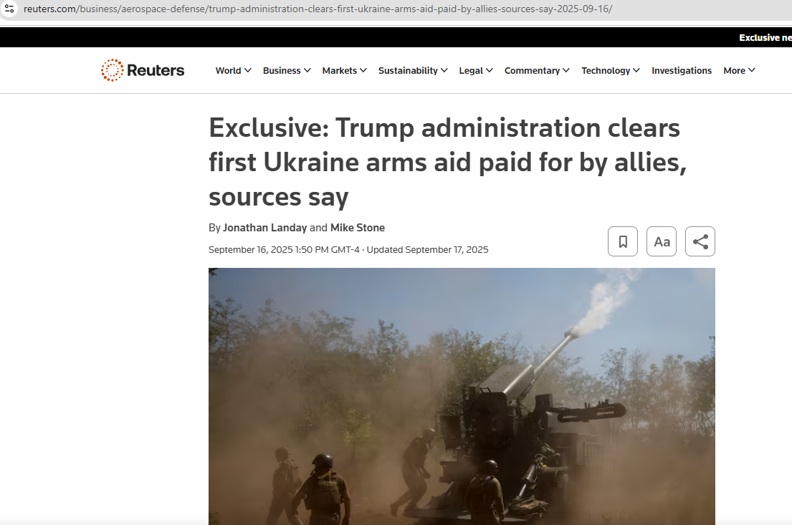This screenshot has width=792, height=525.
Task: Open the Aa text size button
Action: (x=662, y=241)
